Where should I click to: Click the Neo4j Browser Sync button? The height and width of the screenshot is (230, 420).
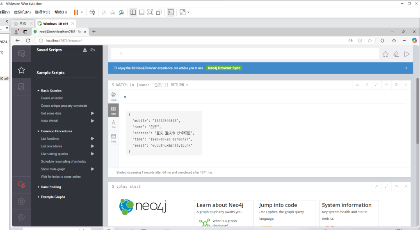tap(224, 68)
